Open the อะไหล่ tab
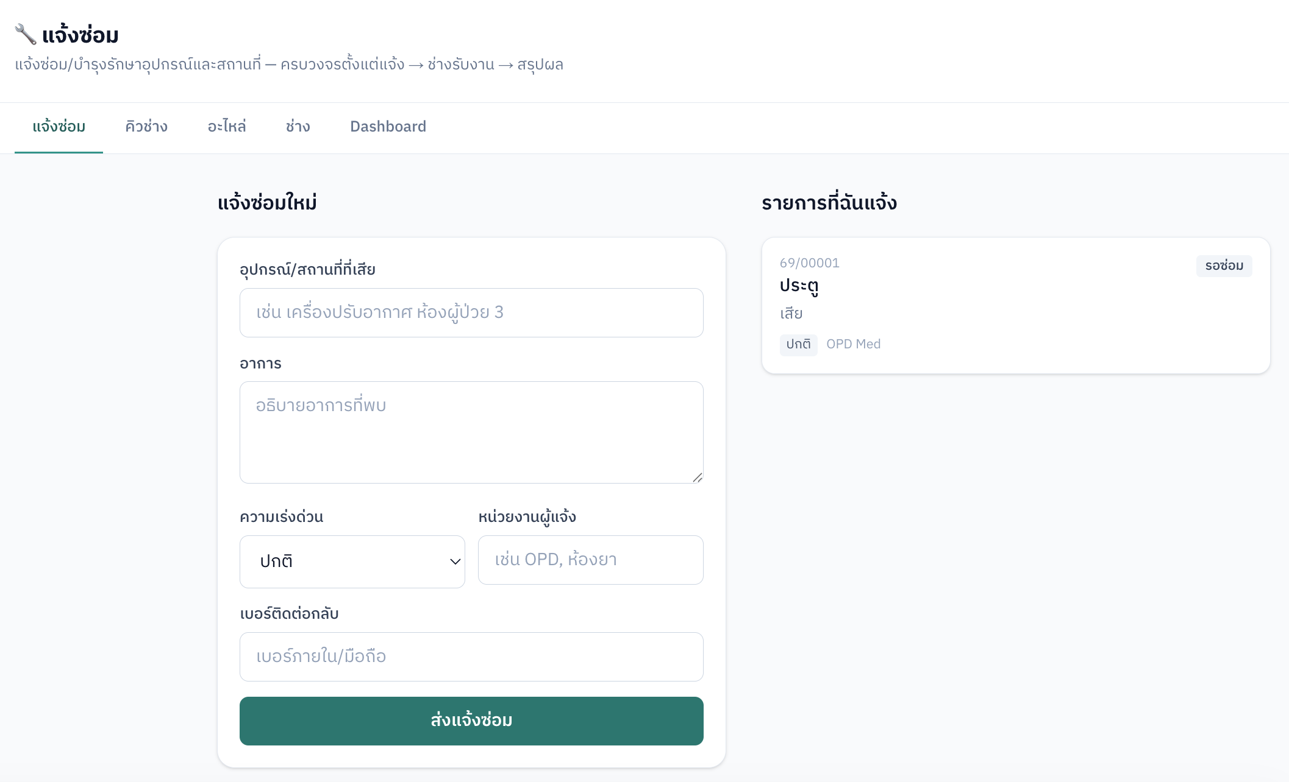 (227, 127)
